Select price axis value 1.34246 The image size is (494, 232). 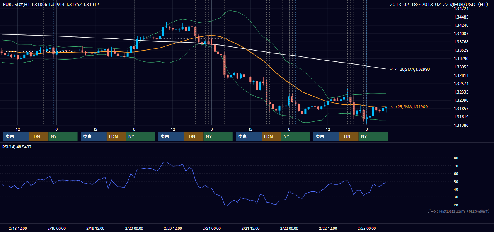462,25
